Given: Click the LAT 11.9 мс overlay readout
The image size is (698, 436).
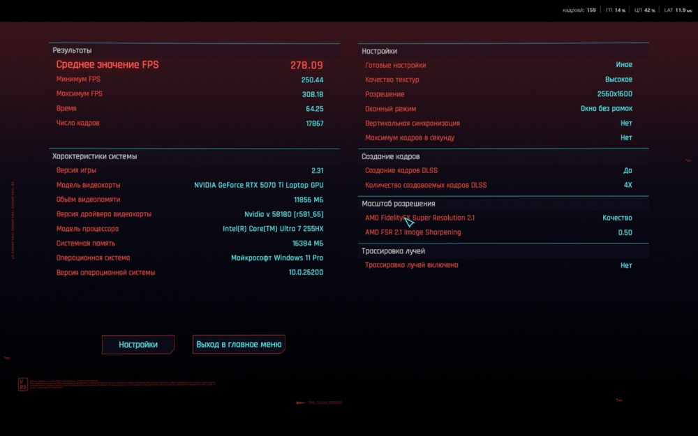Looking at the screenshot, I should coord(678,10).
